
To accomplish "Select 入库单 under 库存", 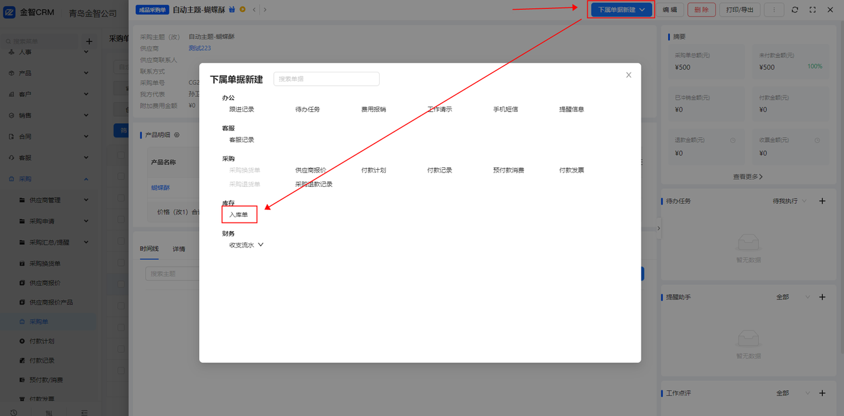I will 239,215.
